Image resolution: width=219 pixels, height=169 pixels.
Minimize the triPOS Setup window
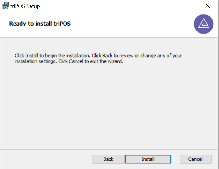(x=166, y=6)
